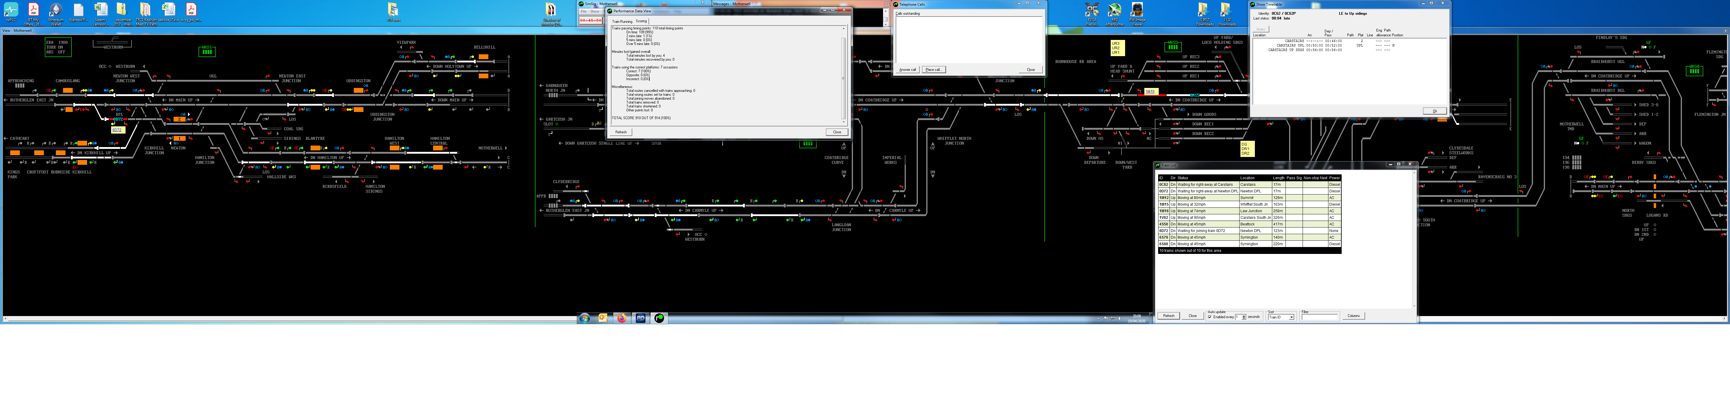Image resolution: width=1730 pixels, height=419 pixels.
Task: Open the dcsg_pb_m PDF file
Action: coord(191,12)
